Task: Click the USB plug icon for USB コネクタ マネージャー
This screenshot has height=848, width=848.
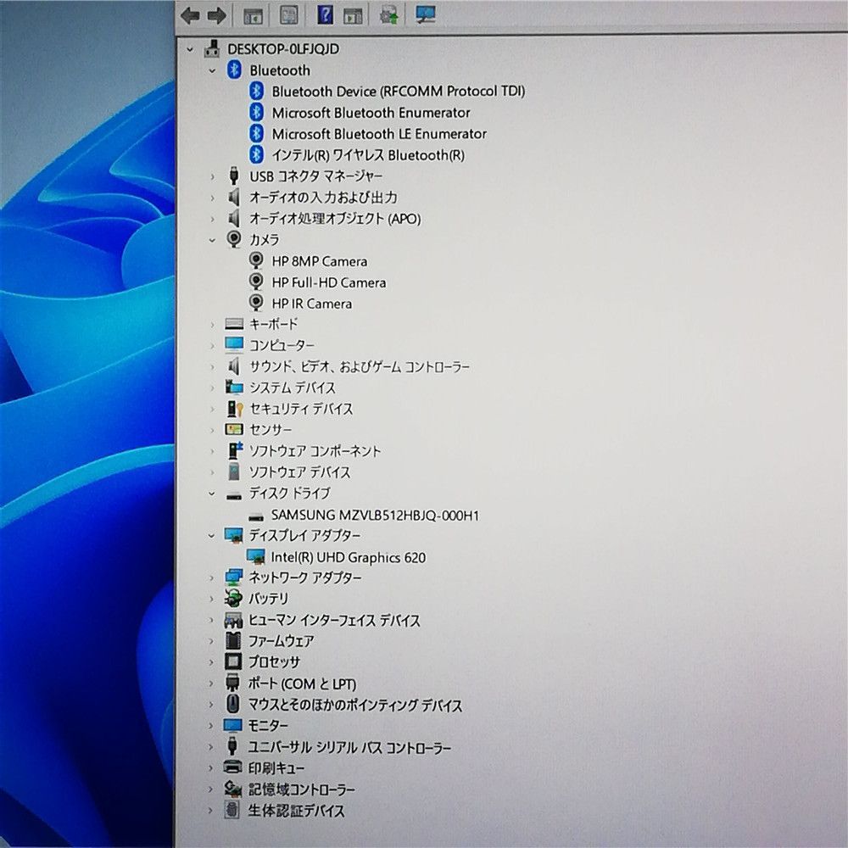Action: [234, 176]
